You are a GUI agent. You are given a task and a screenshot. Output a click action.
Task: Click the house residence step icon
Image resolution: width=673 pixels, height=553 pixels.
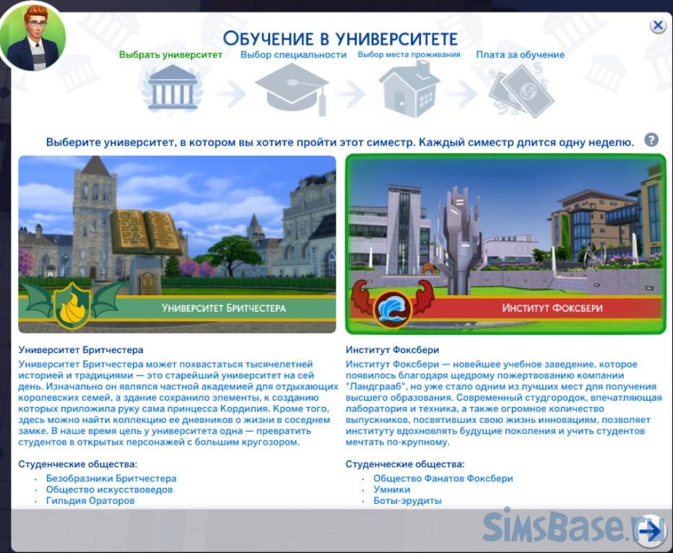[x=409, y=90]
